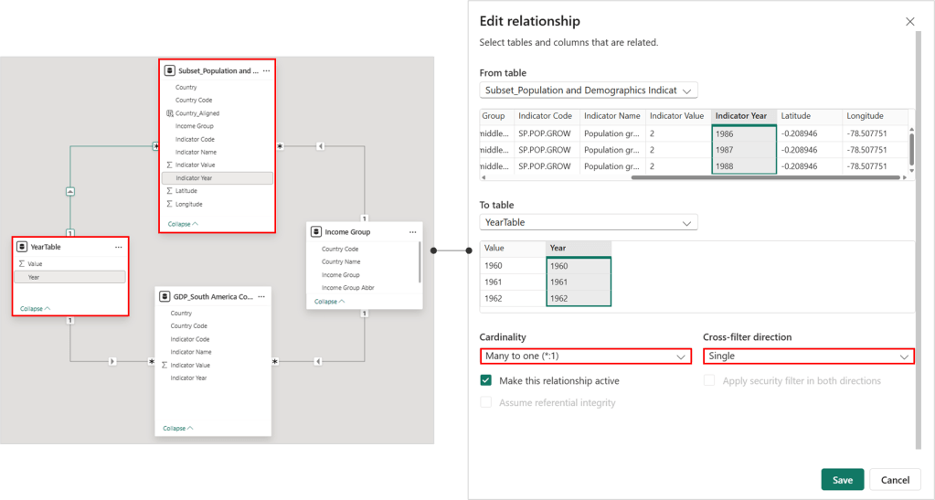This screenshot has width=935, height=500.
Task: Select the Indicator Year column header in the preview
Action: pos(744,116)
